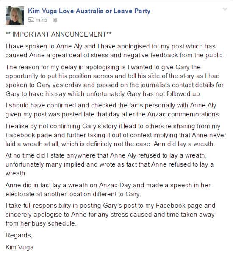Click the line beginning 'The reason for my delay'
This screenshot has width=233, height=257.
pyautogui.click(x=103, y=67)
